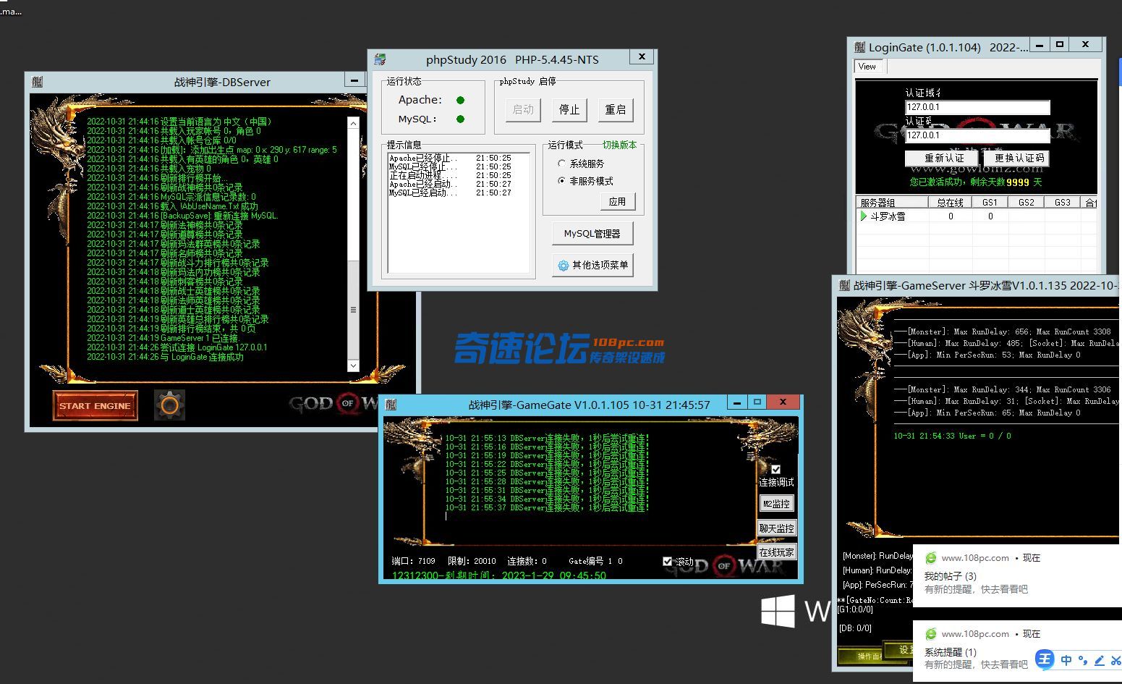The image size is (1122, 684).
Task: Toggle the 滚动 checkbox in GameGate
Action: point(667,561)
